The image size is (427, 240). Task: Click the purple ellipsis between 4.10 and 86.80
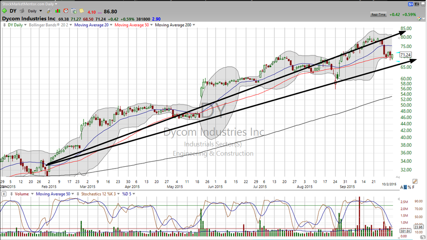[99, 12]
